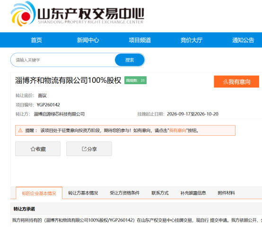Viewport: 262px width, 228px height.
Task: Click the blue 搜索 button
Action: click(130, 60)
